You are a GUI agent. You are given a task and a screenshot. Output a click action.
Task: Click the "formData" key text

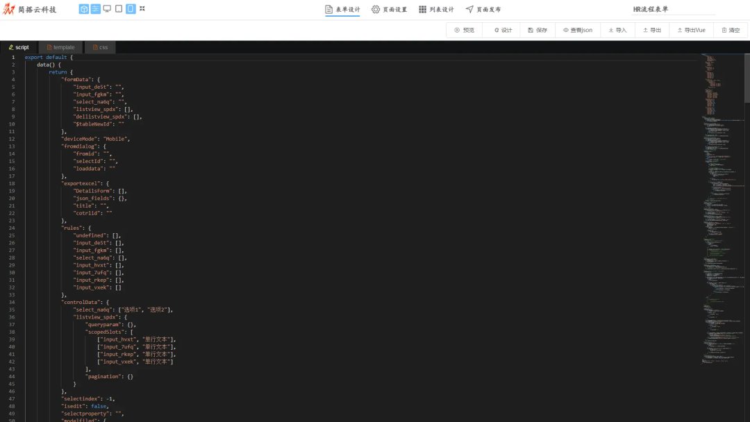(x=76, y=79)
